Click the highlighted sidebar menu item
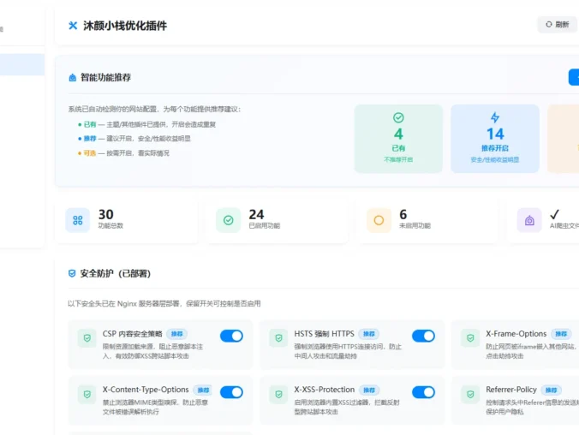Image resolution: width=579 pixels, height=435 pixels. pos(22,64)
